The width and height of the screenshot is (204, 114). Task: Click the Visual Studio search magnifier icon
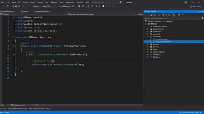[x=120, y=2]
